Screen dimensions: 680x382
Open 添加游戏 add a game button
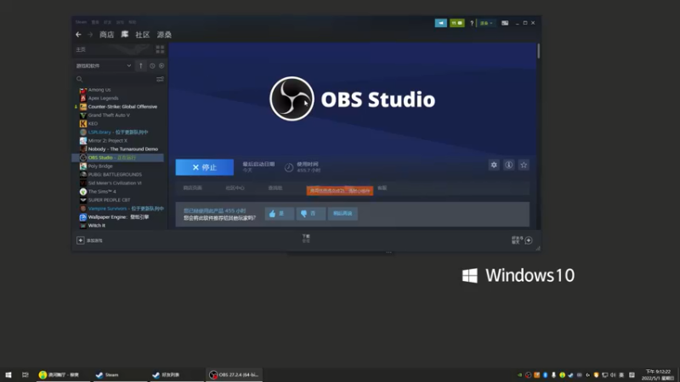(90, 240)
